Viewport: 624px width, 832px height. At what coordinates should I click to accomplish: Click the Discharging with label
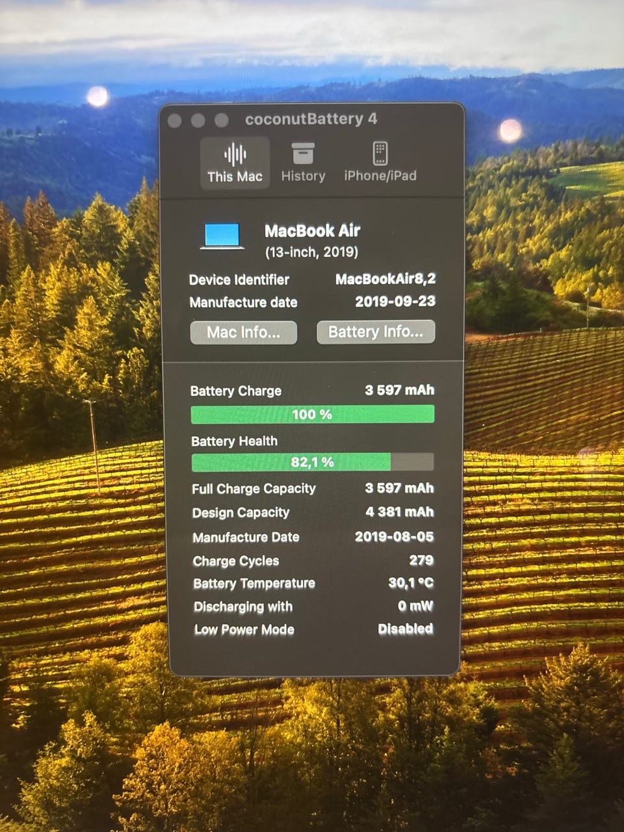(x=243, y=607)
